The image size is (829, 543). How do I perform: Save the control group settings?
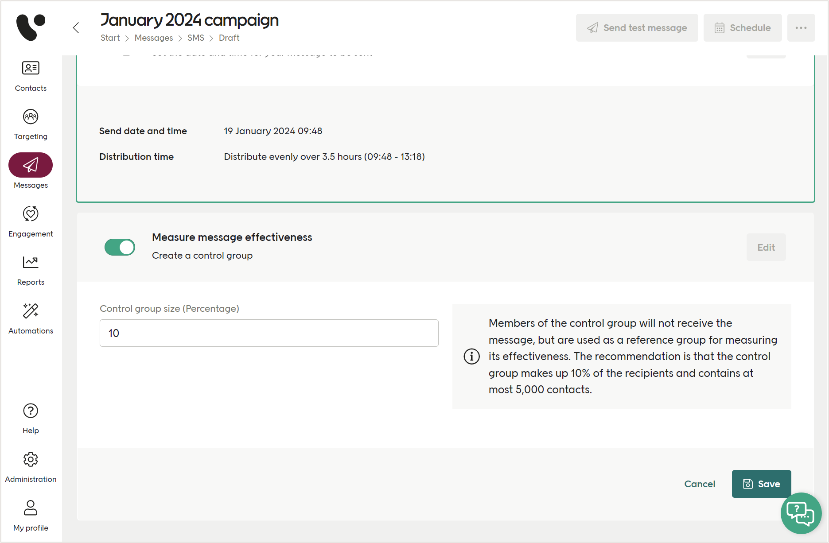pyautogui.click(x=761, y=484)
